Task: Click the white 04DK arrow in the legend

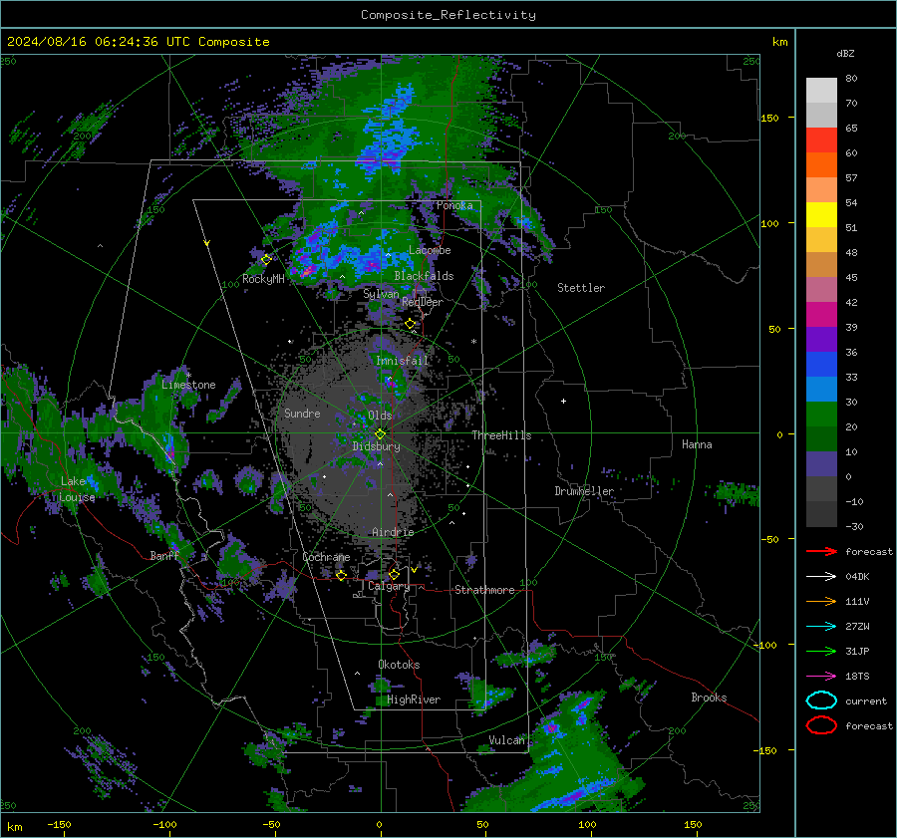Action: coord(821,576)
